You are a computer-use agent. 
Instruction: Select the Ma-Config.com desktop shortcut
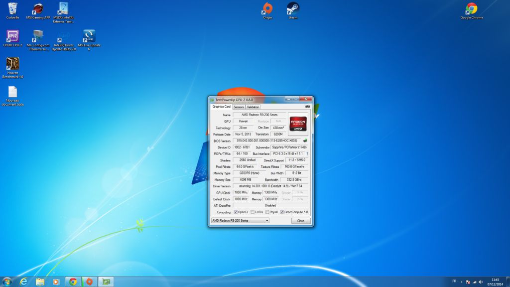[x=38, y=40]
